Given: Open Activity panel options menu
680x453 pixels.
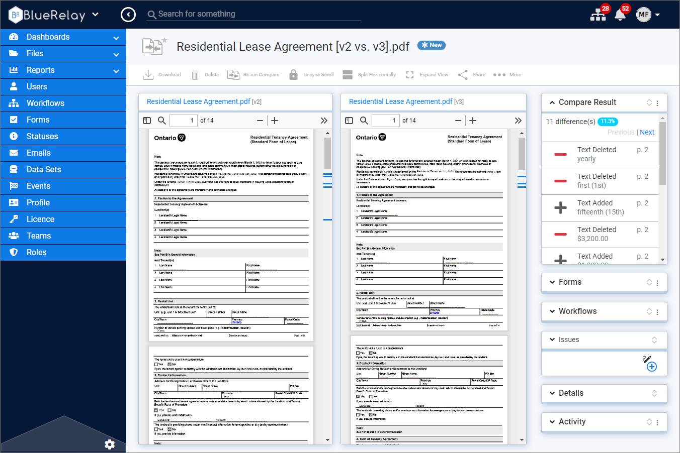Looking at the screenshot, I should pyautogui.click(x=657, y=422).
